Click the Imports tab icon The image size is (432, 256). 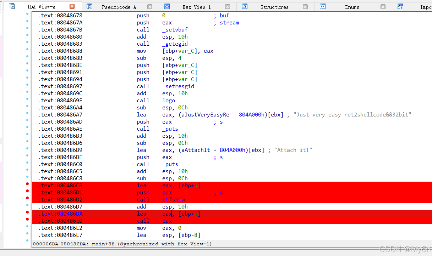pyautogui.click(x=400, y=6)
